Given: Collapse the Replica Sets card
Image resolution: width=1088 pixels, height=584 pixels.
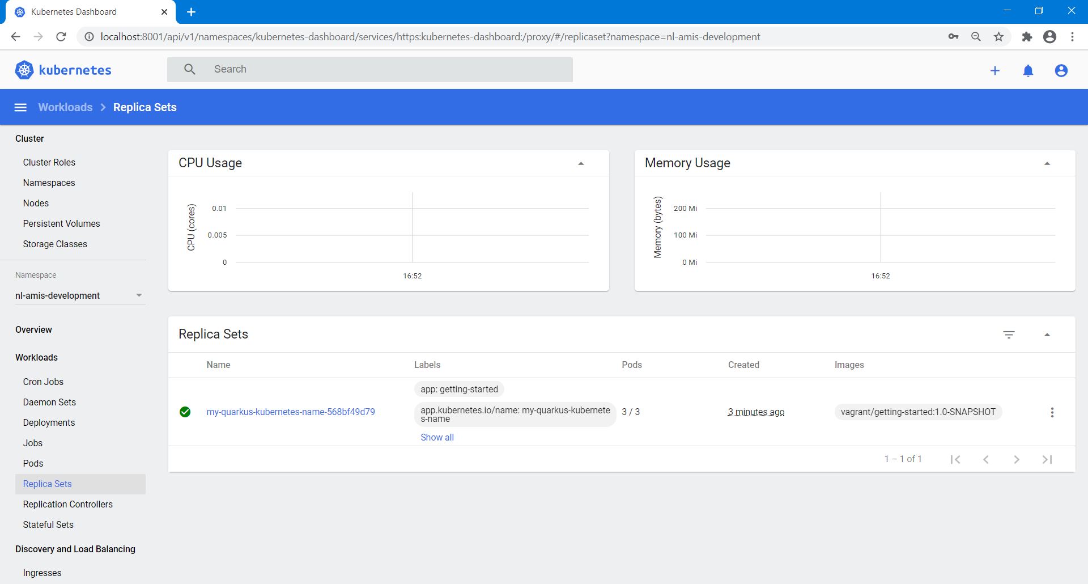Looking at the screenshot, I should point(1047,335).
